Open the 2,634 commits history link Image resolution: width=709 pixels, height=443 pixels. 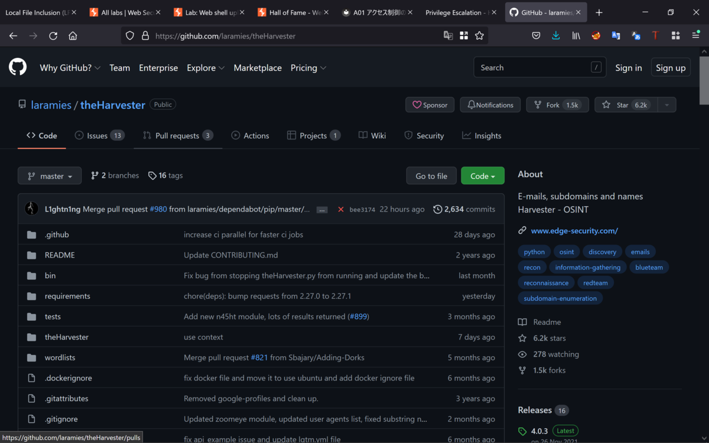[x=464, y=209]
